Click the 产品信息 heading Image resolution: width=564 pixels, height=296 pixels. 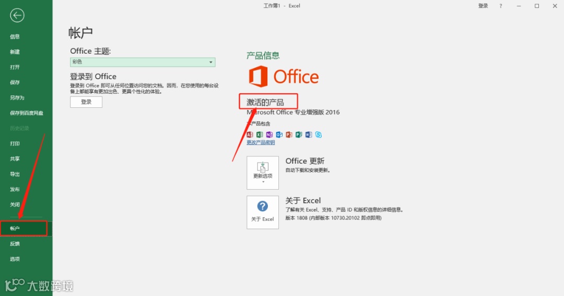point(263,55)
